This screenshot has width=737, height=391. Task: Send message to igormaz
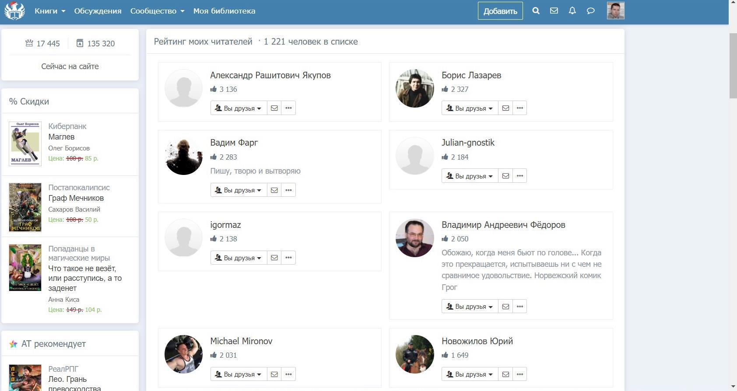click(x=274, y=258)
